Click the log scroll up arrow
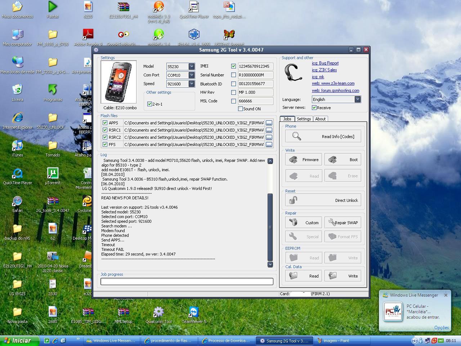 click(270, 161)
